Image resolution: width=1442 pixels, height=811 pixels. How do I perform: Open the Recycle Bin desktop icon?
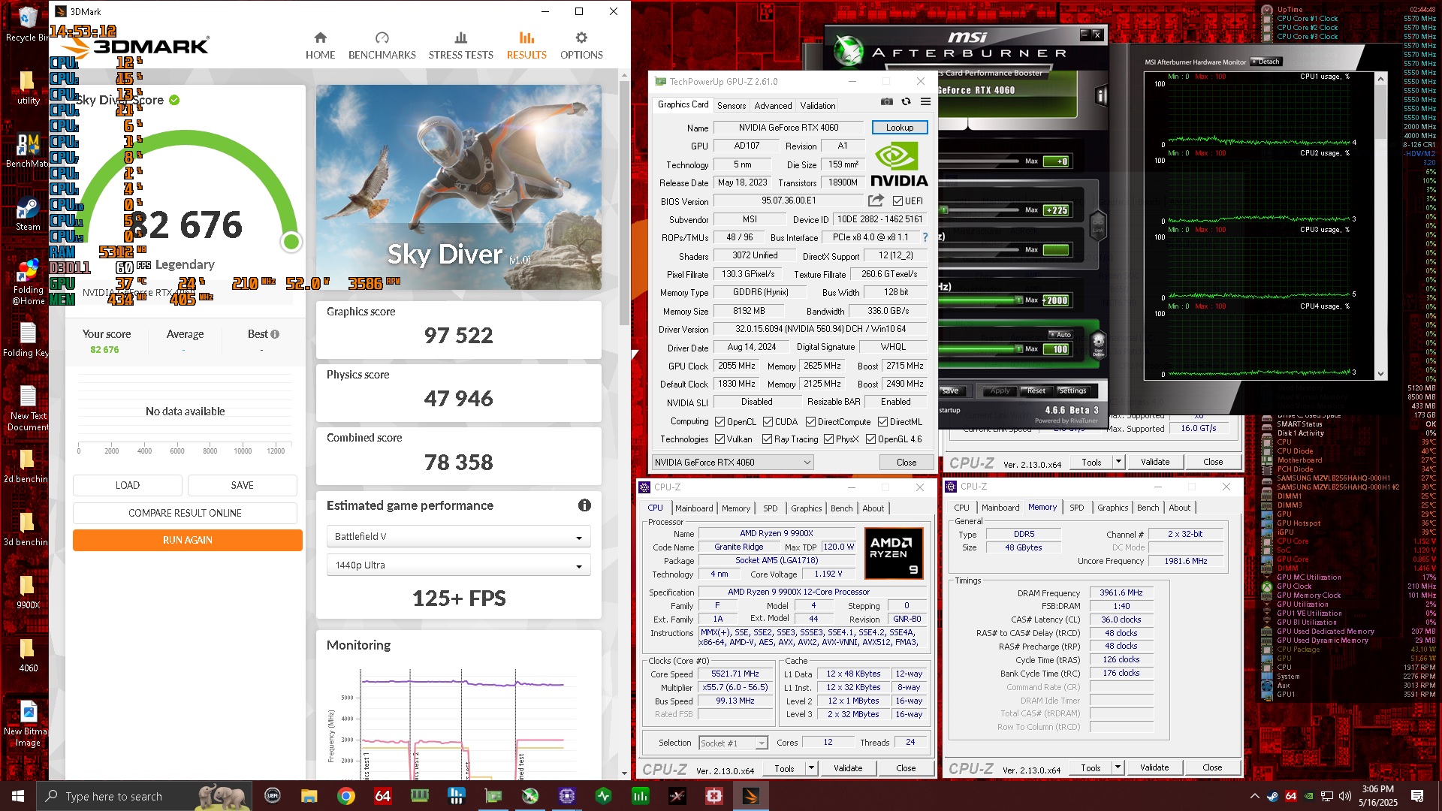(26, 24)
